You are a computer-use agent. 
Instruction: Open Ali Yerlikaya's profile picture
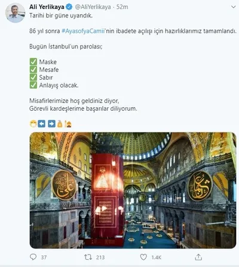tap(16, 13)
